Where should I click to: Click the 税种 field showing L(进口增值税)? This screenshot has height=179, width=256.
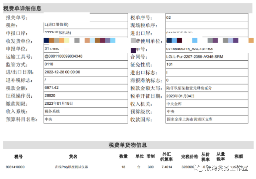(86, 25)
